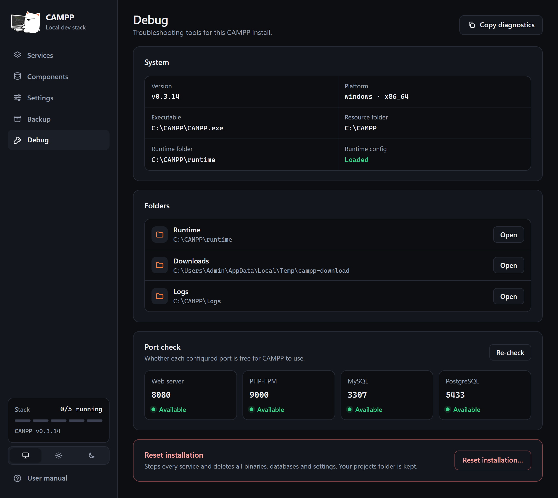Click the Backup archive icon

[17, 119]
